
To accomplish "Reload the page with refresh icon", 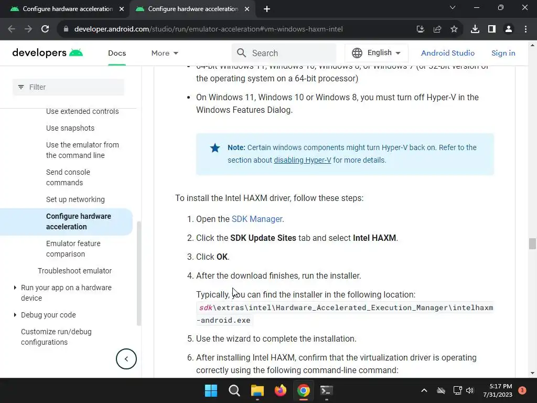I will (45, 29).
